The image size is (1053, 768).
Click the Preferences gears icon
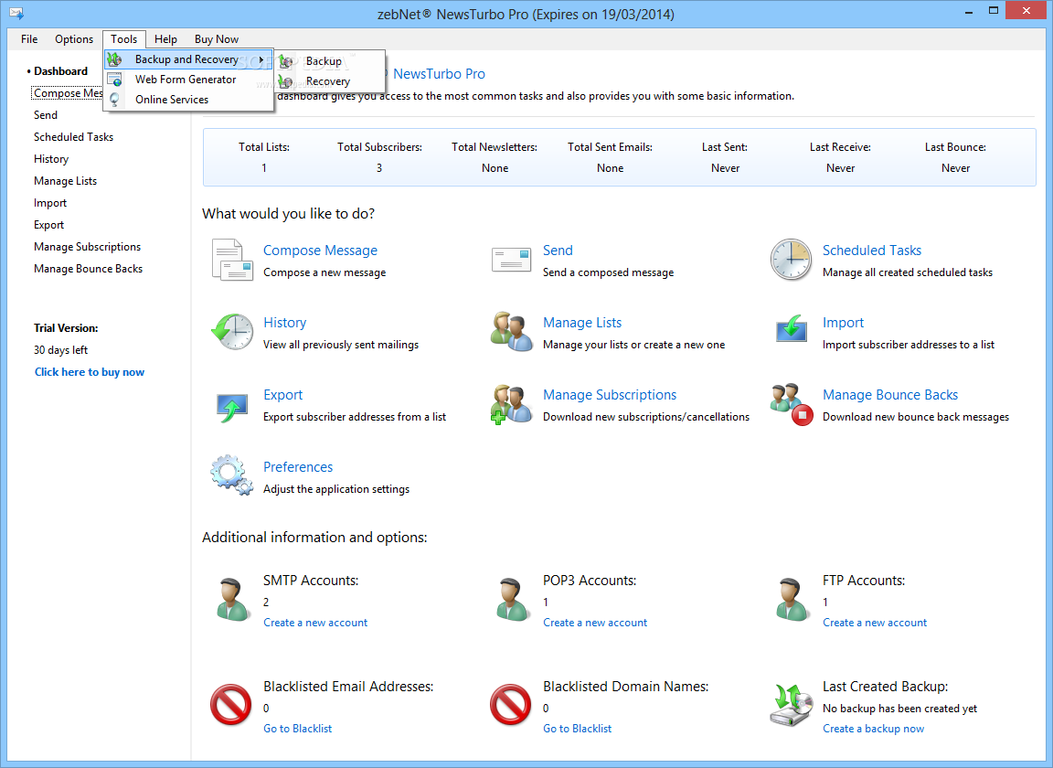[x=231, y=475]
